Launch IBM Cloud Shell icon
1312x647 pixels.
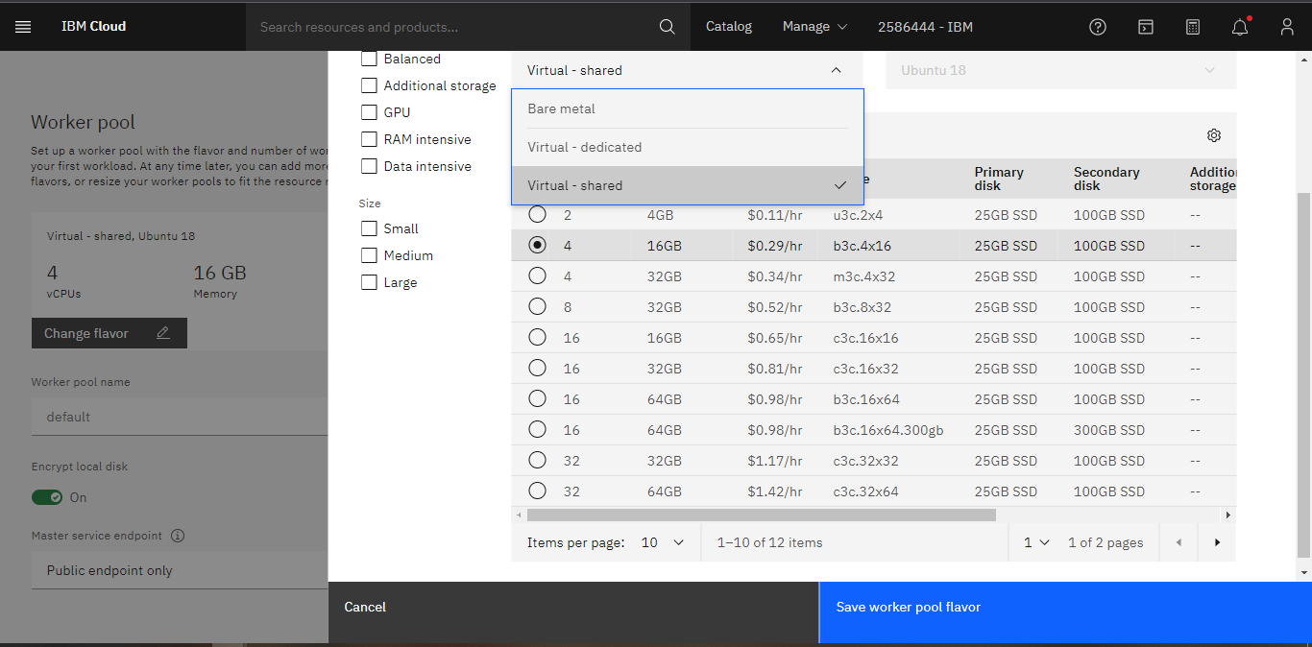coord(1145,27)
